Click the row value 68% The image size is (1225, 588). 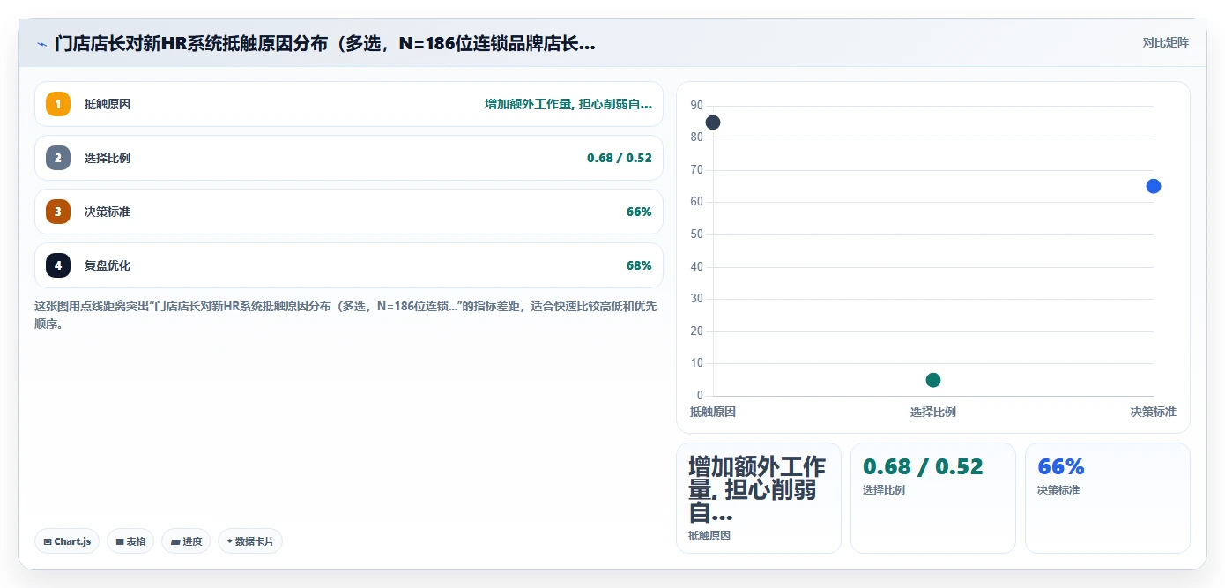point(639,265)
